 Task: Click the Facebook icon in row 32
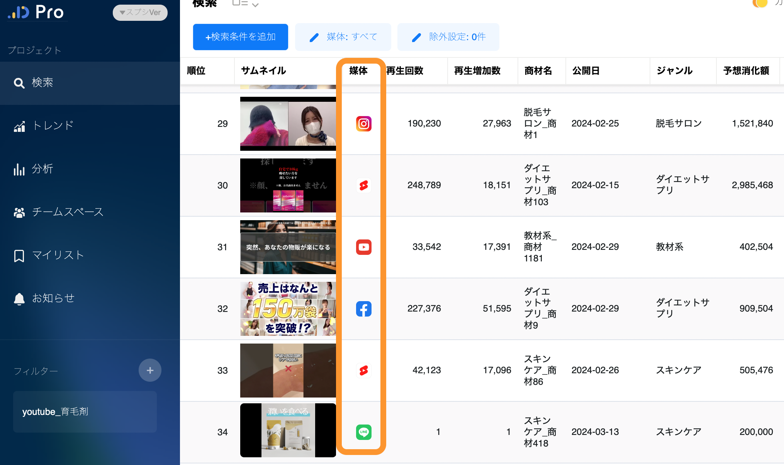point(363,309)
